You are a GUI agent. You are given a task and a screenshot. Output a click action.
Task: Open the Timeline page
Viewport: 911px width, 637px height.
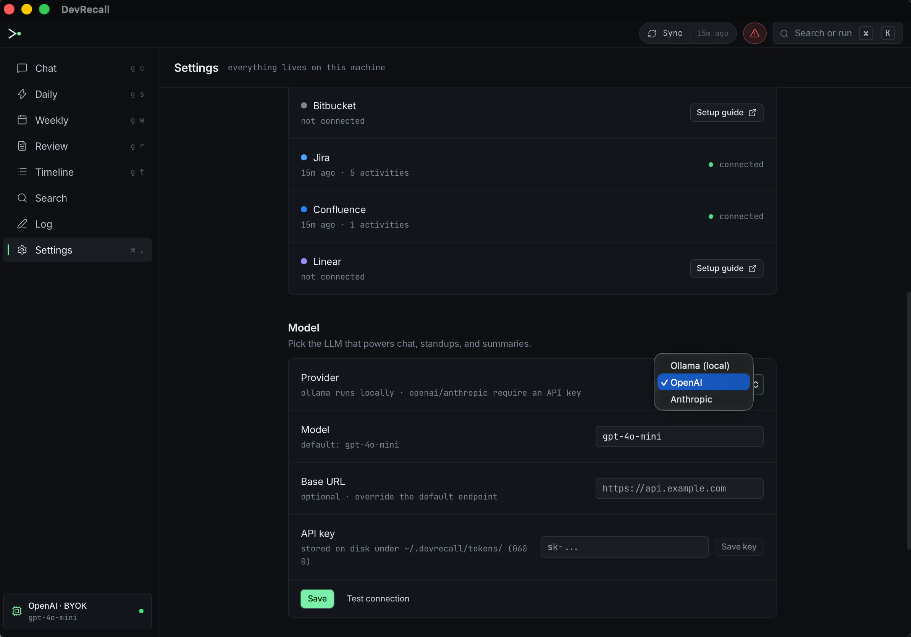click(78, 172)
